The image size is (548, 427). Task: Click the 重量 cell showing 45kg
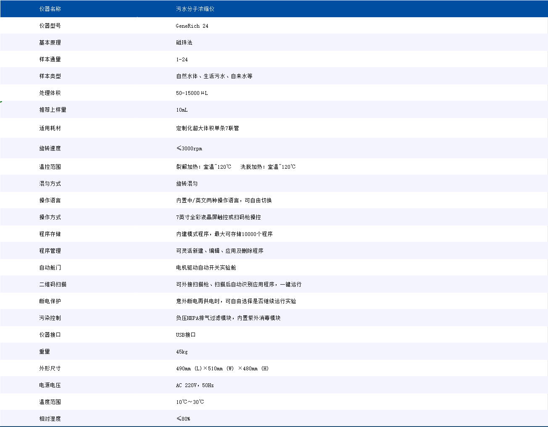point(181,351)
